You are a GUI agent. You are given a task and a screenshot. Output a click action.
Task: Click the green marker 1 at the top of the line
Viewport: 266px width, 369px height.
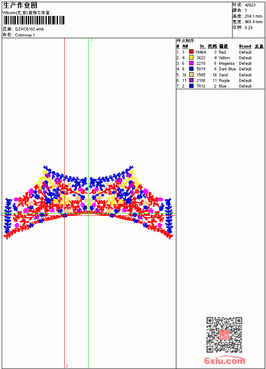[x=91, y=40]
